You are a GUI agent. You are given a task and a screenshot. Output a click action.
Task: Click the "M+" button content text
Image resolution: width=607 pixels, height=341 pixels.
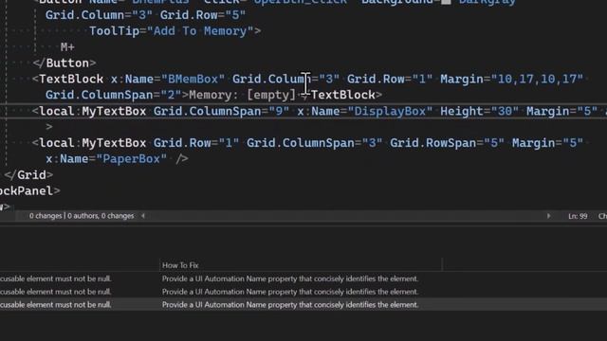(x=67, y=47)
